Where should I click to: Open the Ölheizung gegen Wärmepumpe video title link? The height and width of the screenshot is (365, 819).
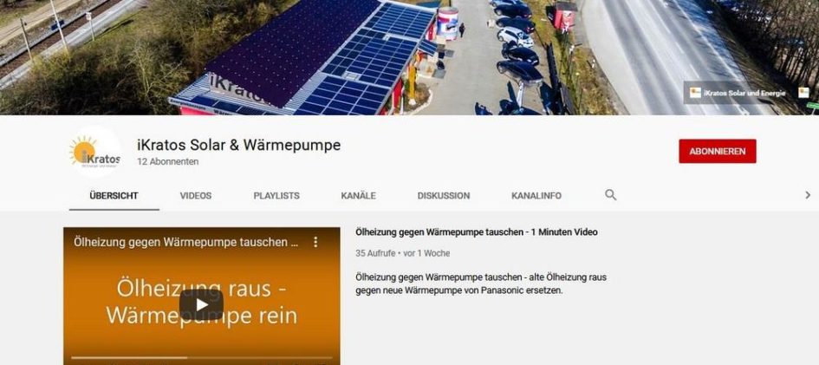[477, 232]
